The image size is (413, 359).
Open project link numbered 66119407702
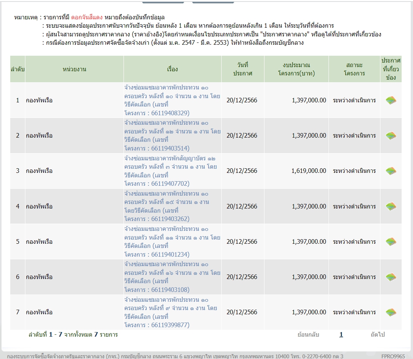coord(171,171)
